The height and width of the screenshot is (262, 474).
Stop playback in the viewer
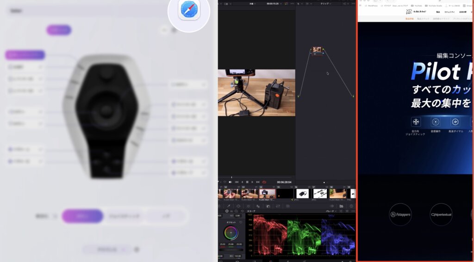click(x=247, y=182)
